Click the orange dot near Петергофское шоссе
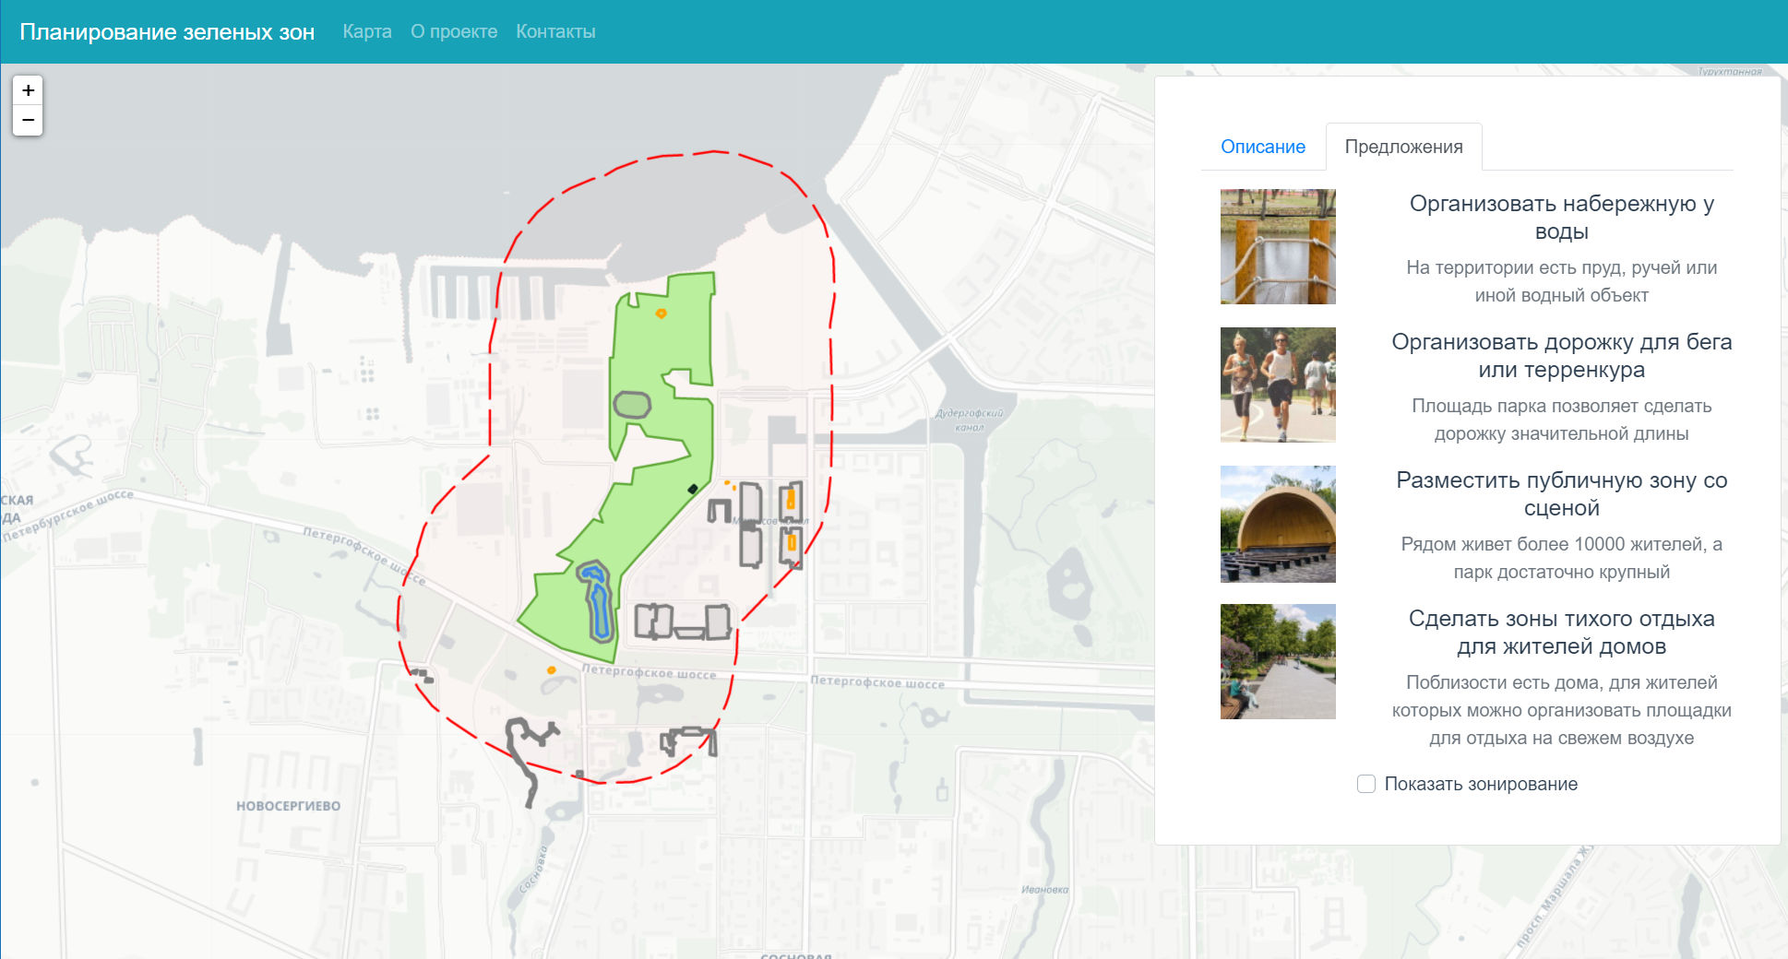Viewport: 1788px width, 959px height. [x=552, y=670]
